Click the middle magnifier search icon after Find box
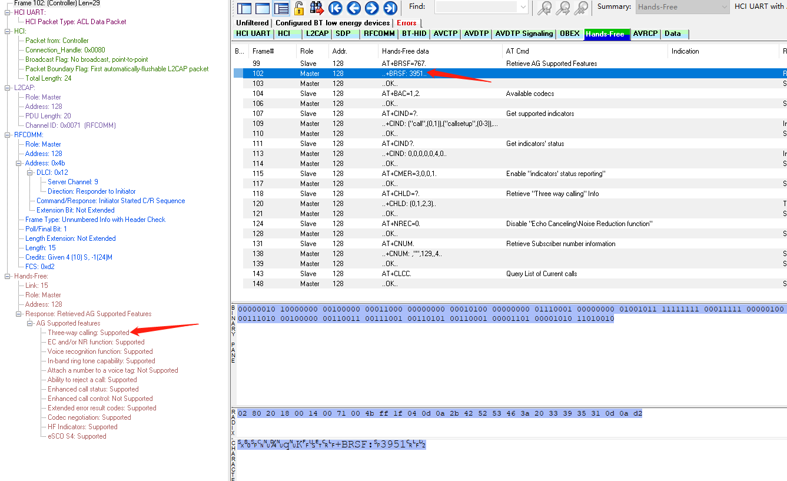 (563, 8)
